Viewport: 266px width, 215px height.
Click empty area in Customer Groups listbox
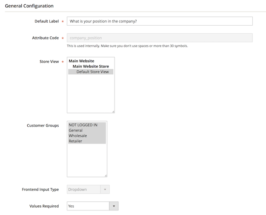[x=87, y=159]
